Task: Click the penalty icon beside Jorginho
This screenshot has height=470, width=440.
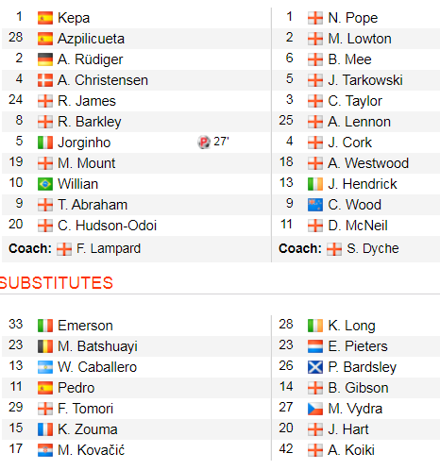Action: [204, 143]
